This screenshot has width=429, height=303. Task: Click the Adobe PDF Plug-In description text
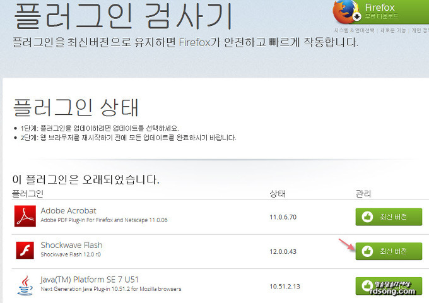click(x=104, y=220)
